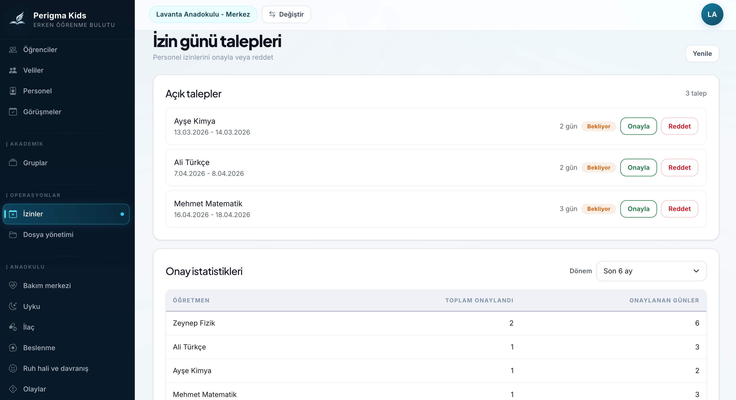Viewport: 736px width, 400px height.
Task: Click Değiştir to switch campus
Action: pyautogui.click(x=286, y=14)
